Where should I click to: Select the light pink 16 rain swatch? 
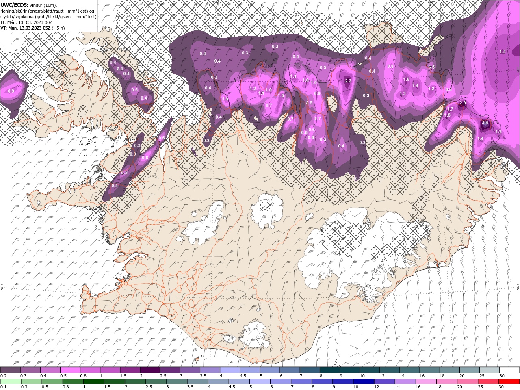tap(426, 381)
